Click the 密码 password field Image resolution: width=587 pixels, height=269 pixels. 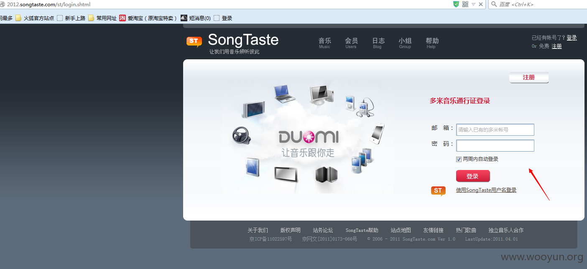[495, 145]
